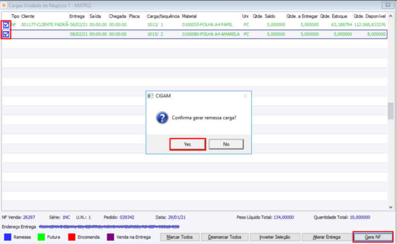
Task: Click Desmarcar Todos button
Action: click(225, 237)
